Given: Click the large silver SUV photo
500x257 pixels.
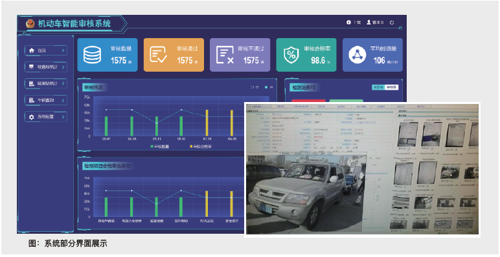Looking at the screenshot, I should click(x=306, y=193).
